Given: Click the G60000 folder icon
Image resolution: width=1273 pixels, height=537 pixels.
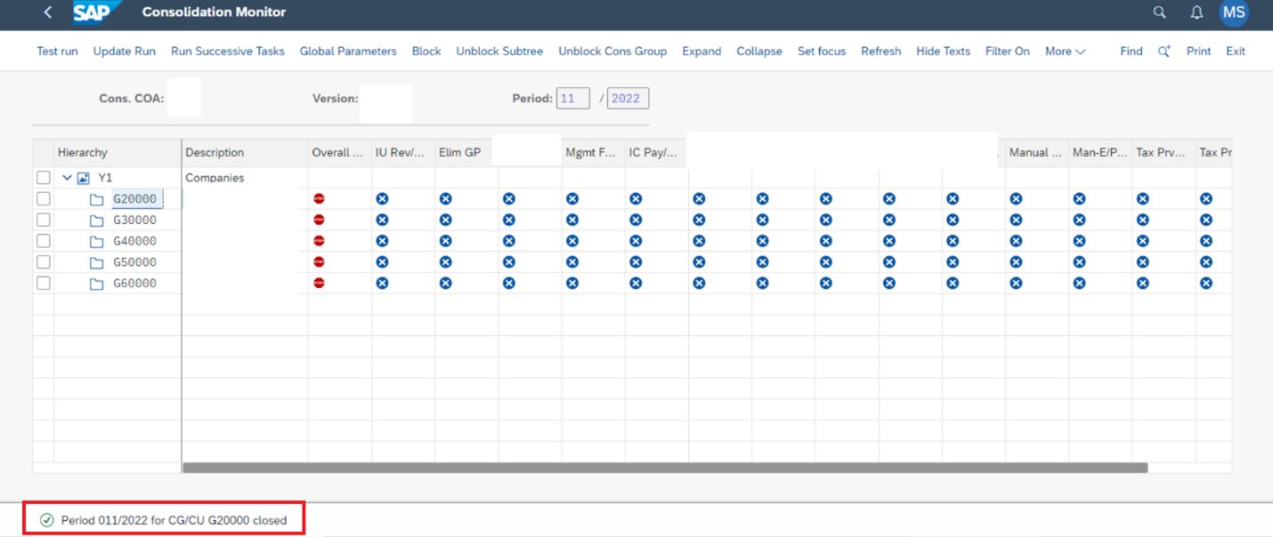Looking at the screenshot, I should pos(96,284).
